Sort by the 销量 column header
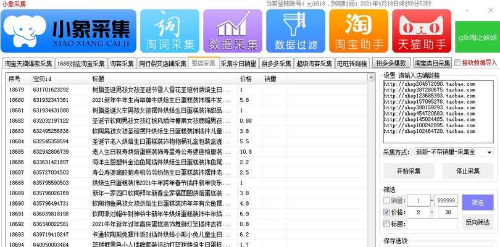The image size is (500, 247). point(274,79)
